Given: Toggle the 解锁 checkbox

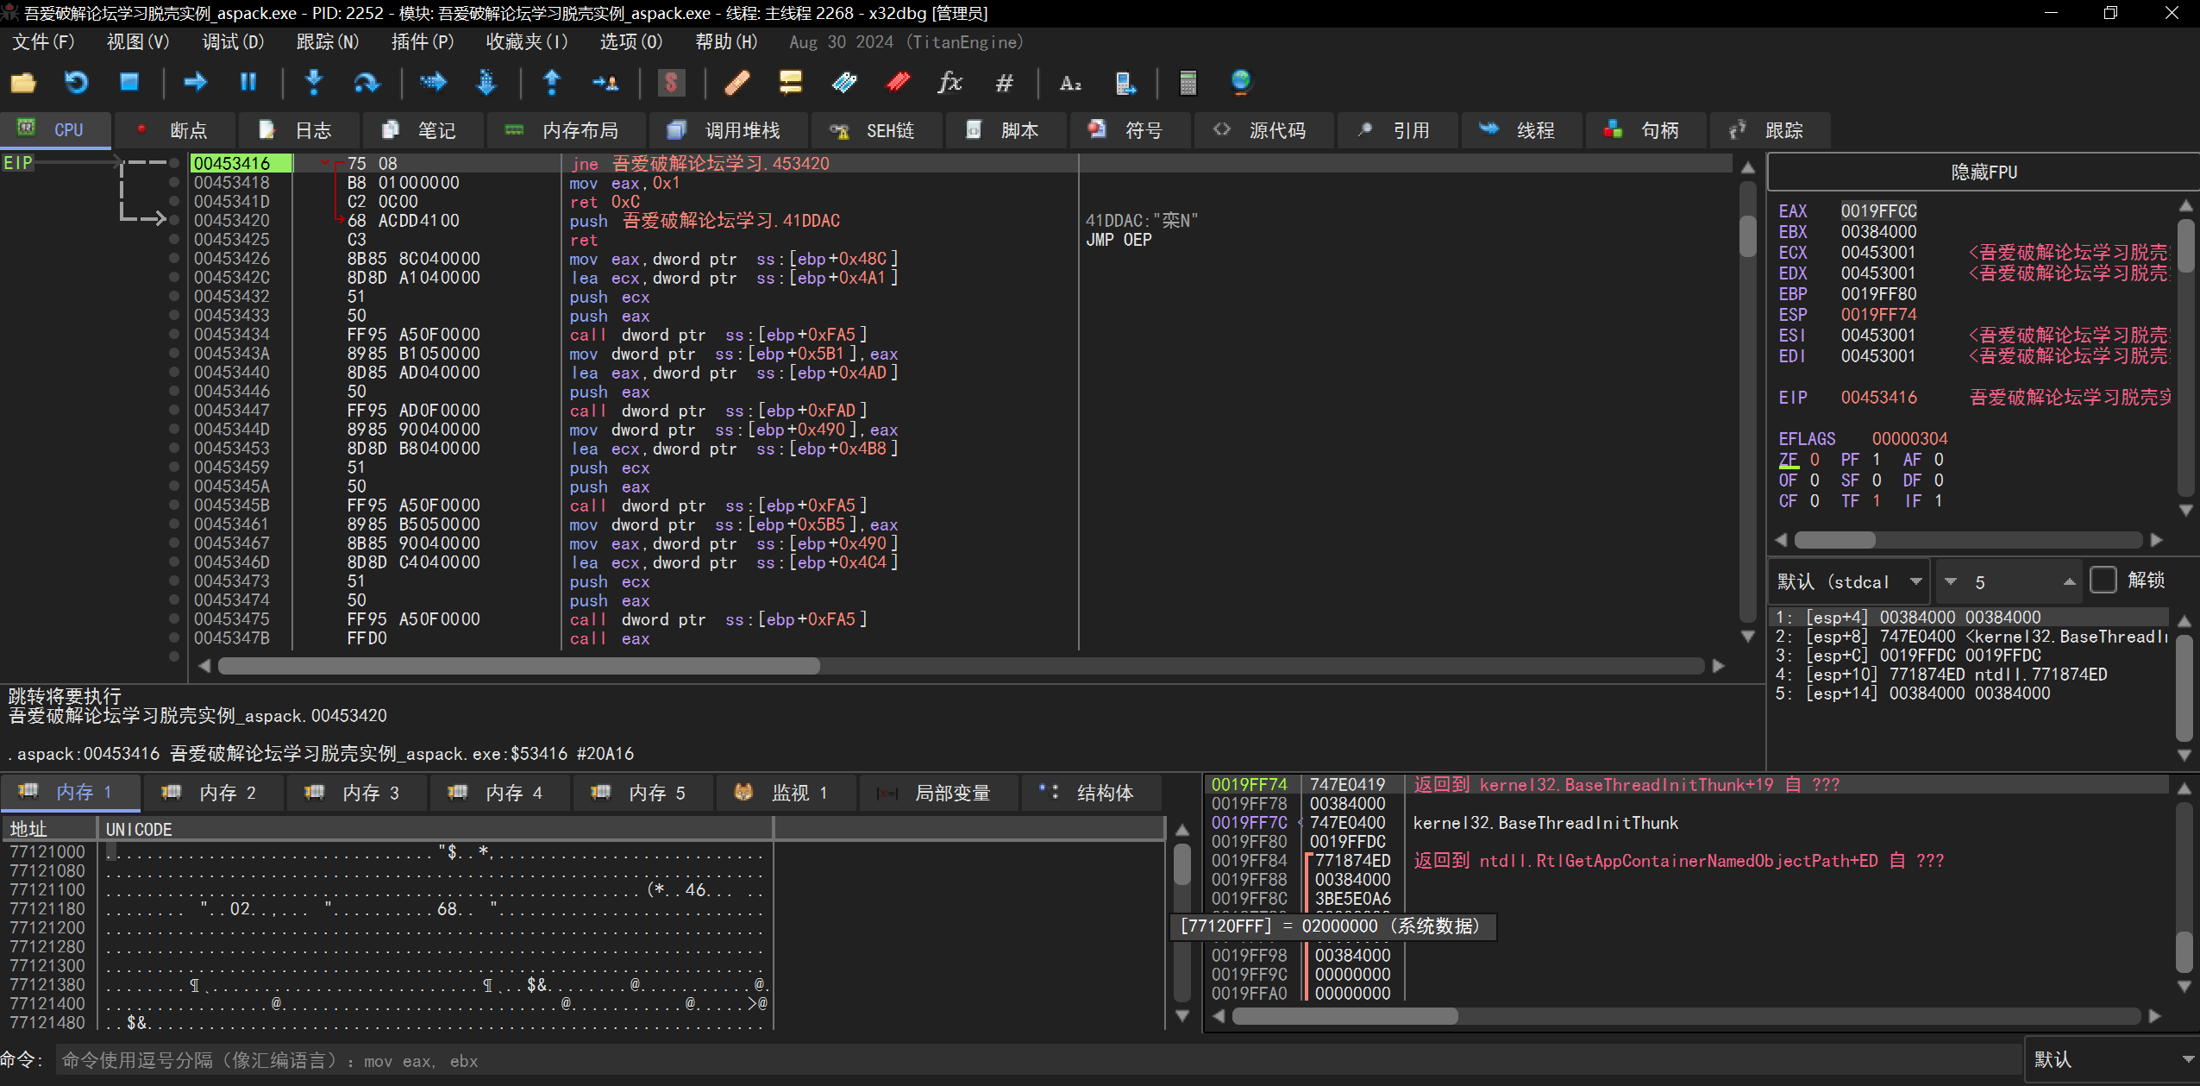Looking at the screenshot, I should pyautogui.click(x=2103, y=580).
